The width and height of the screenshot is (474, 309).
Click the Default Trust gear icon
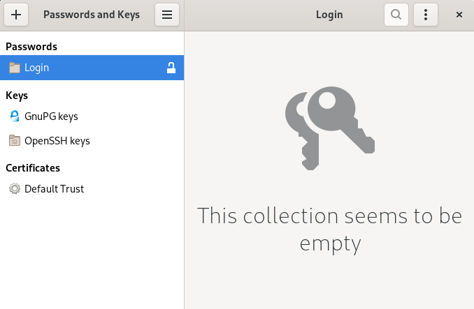tap(15, 189)
